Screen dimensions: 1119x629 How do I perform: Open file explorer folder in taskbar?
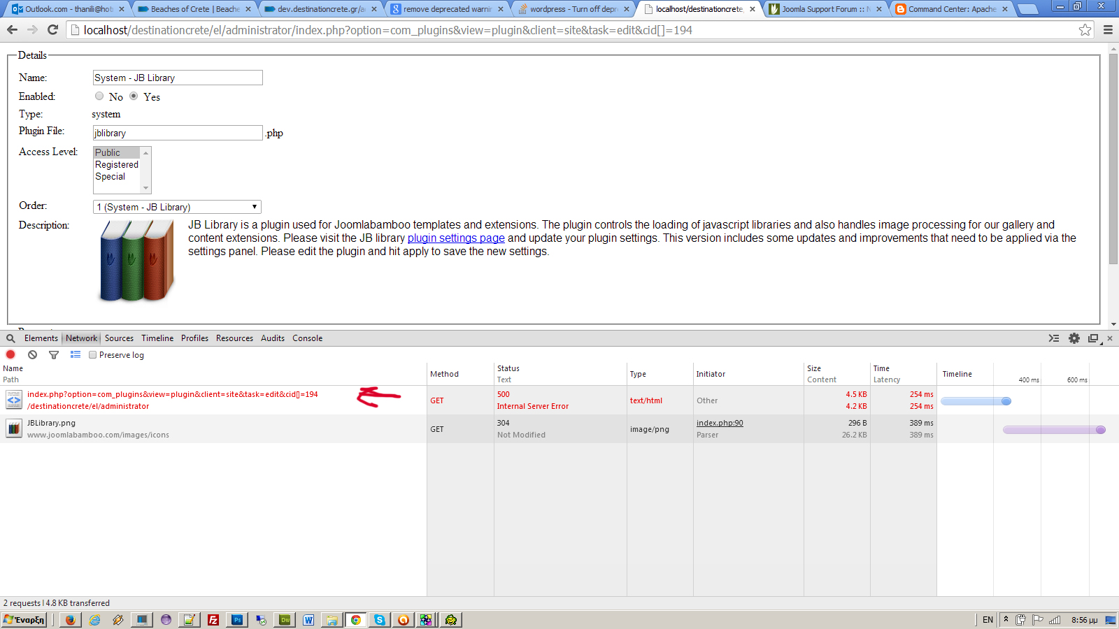[332, 620]
